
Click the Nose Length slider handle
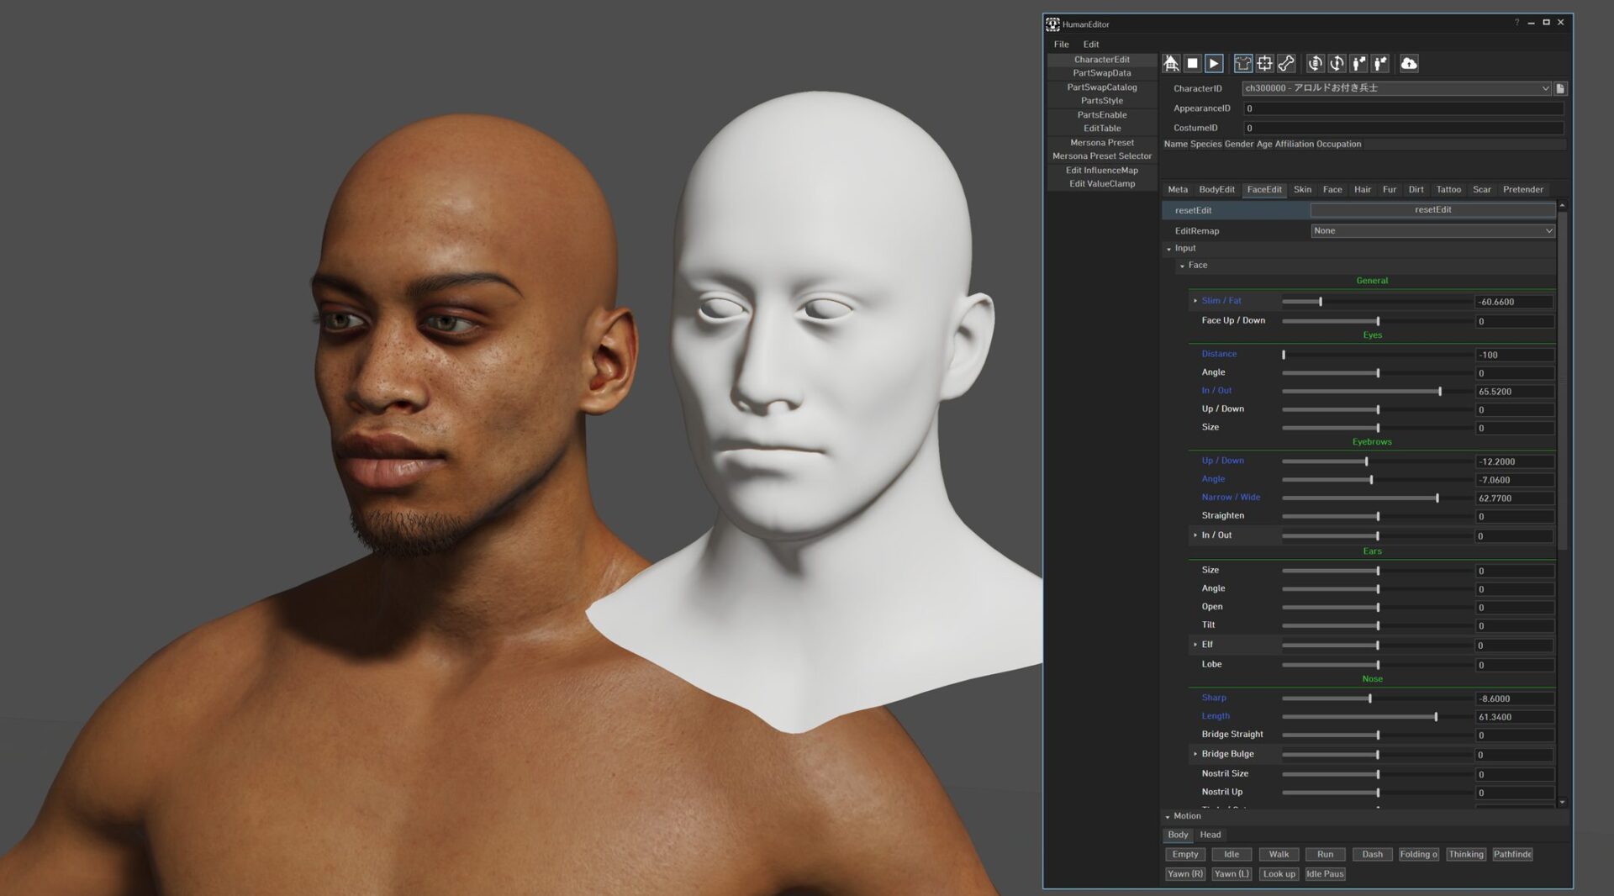click(1436, 717)
